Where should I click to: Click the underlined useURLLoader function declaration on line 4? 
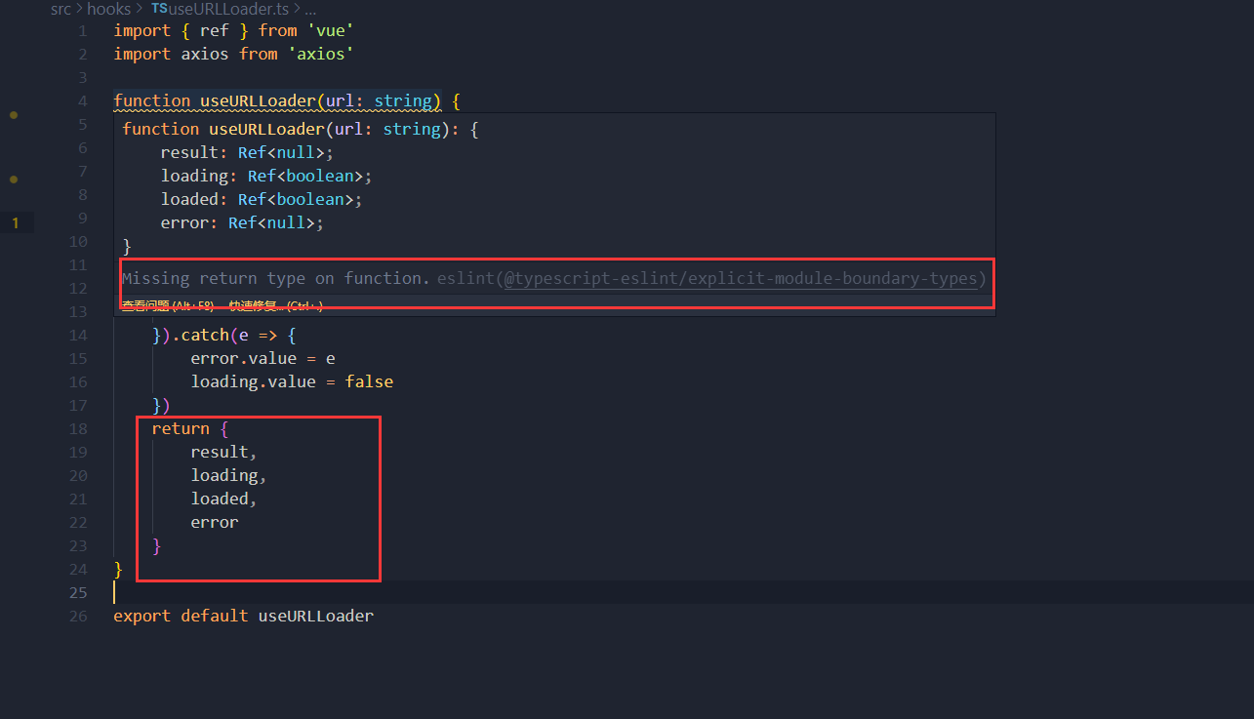pos(277,100)
